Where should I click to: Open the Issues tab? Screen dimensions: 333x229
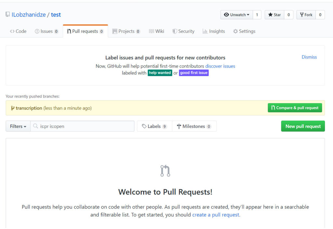pos(47,31)
